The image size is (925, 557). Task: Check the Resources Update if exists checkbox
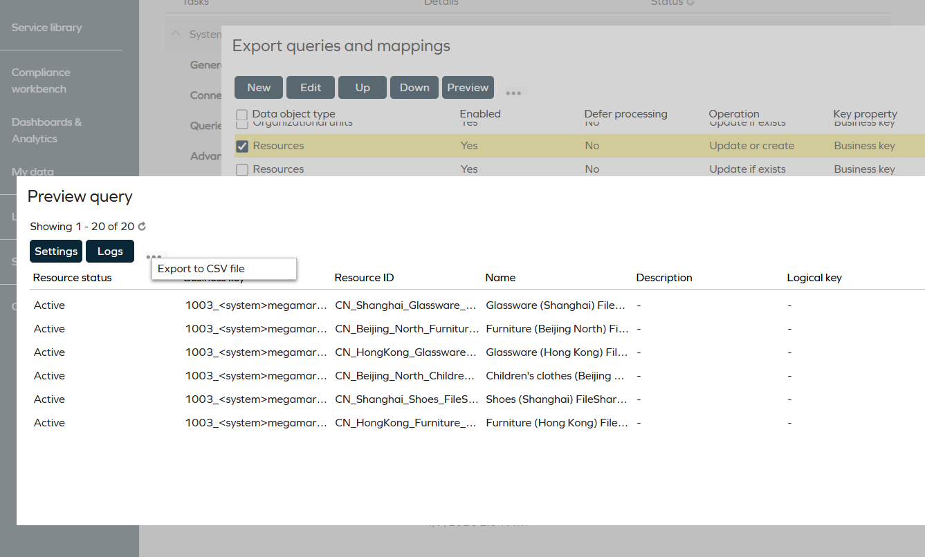(x=242, y=170)
